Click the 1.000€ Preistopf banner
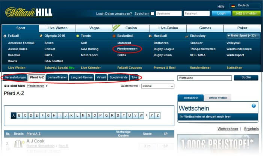This screenshot has height=156, width=263. pos(218,144)
